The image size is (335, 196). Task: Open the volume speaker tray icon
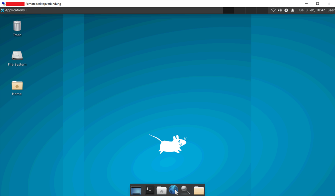[280, 10]
